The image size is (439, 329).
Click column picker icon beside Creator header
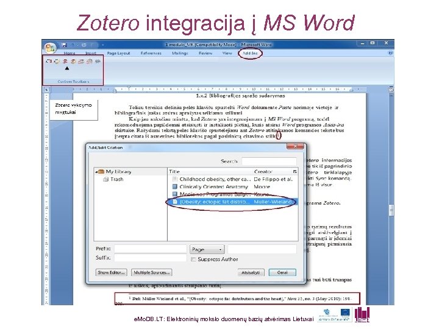click(x=294, y=171)
